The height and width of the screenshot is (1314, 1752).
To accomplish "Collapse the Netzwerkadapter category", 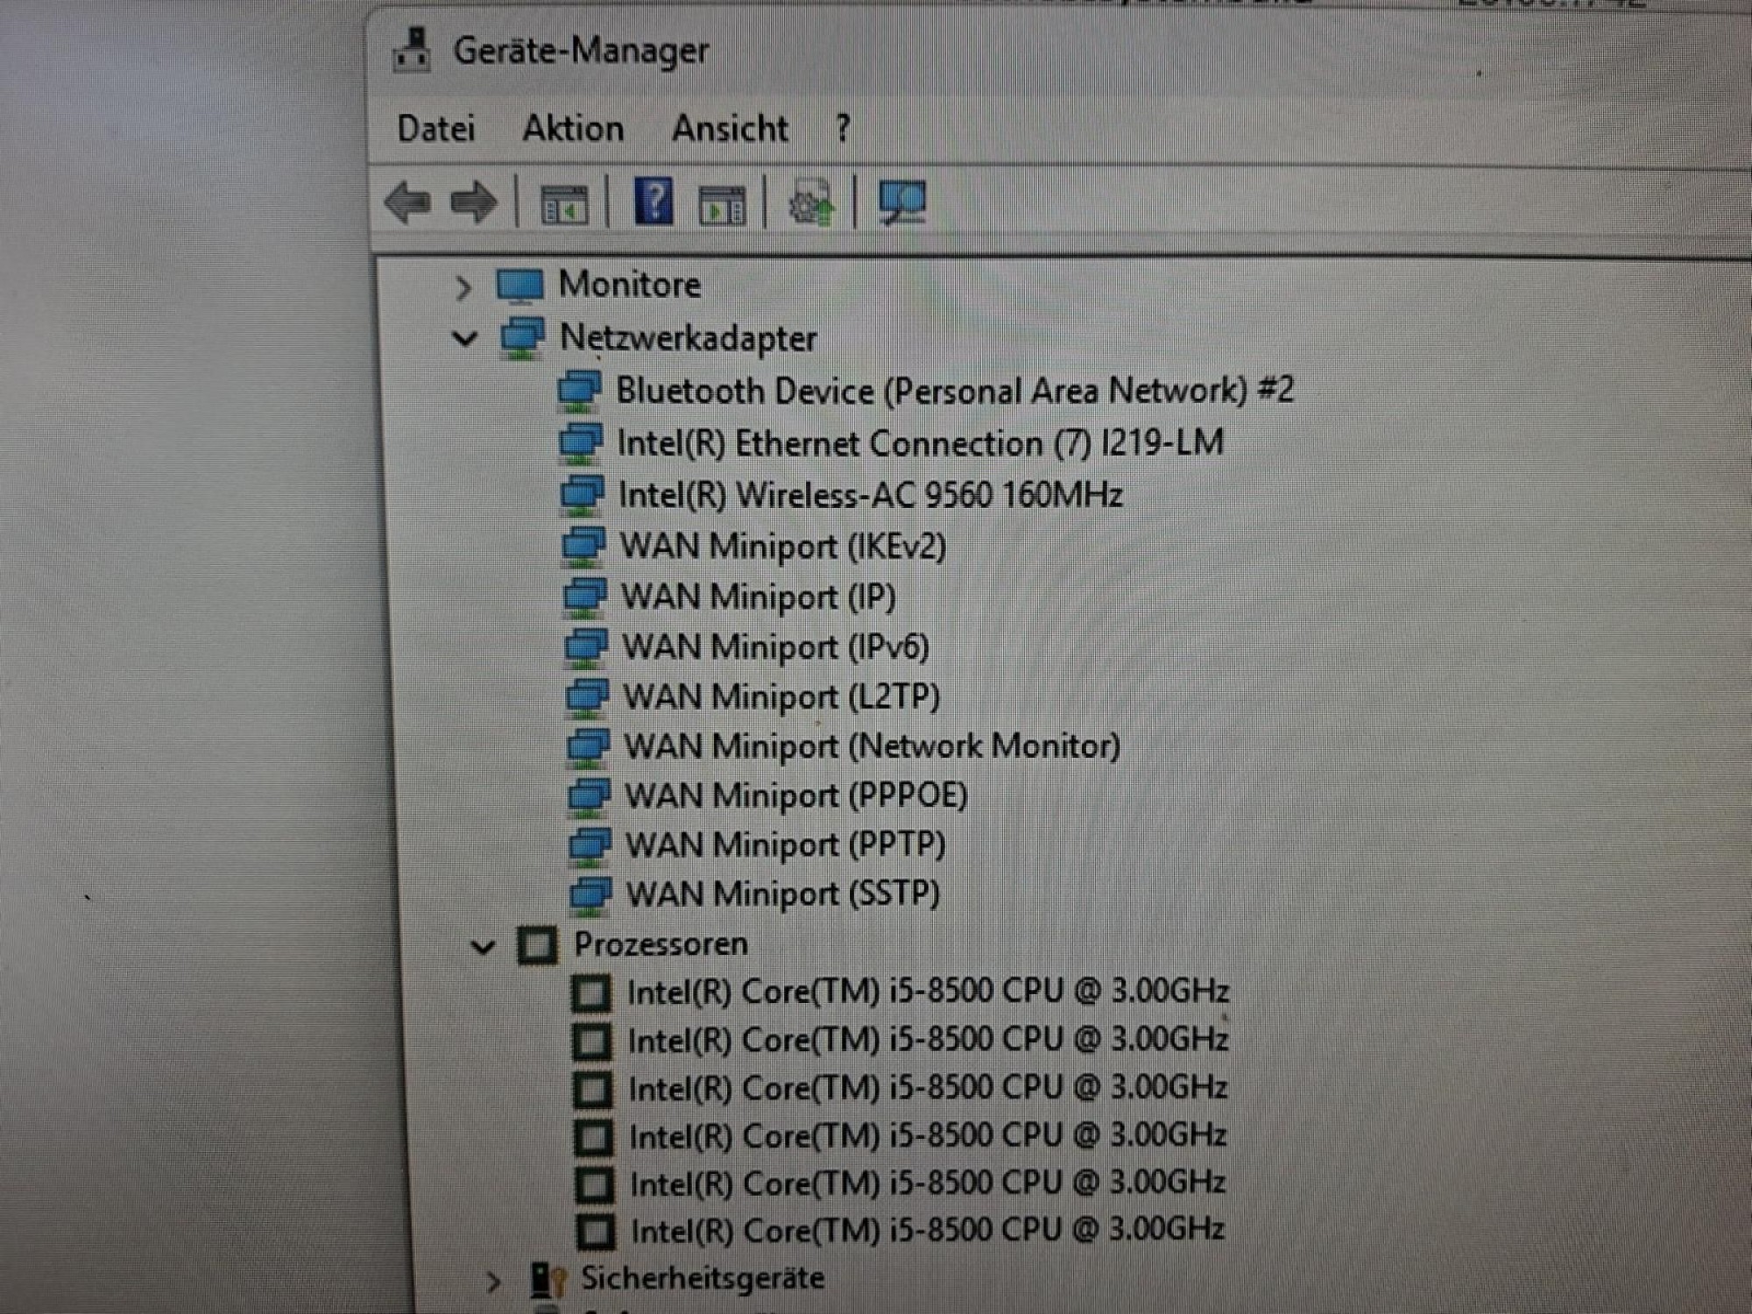I will click(x=464, y=338).
